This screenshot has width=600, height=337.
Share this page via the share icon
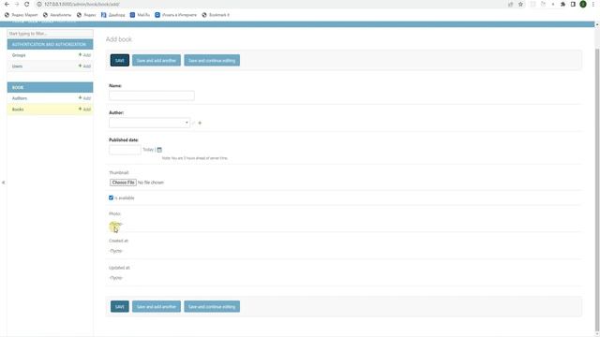pos(510,4)
